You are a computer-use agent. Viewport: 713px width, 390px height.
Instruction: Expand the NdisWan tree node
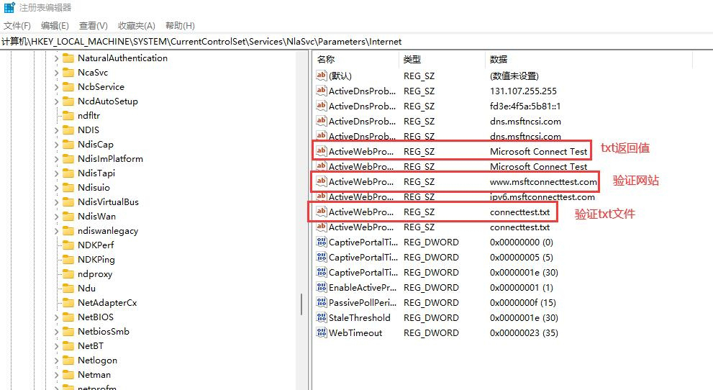pos(57,216)
